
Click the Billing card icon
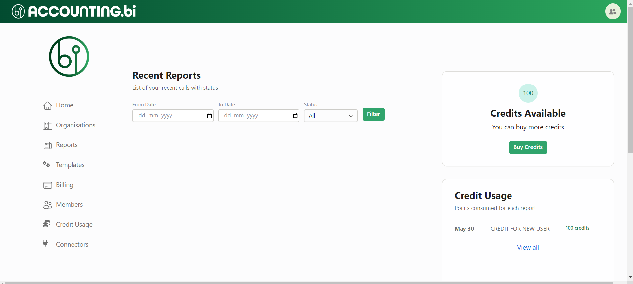pyautogui.click(x=48, y=185)
